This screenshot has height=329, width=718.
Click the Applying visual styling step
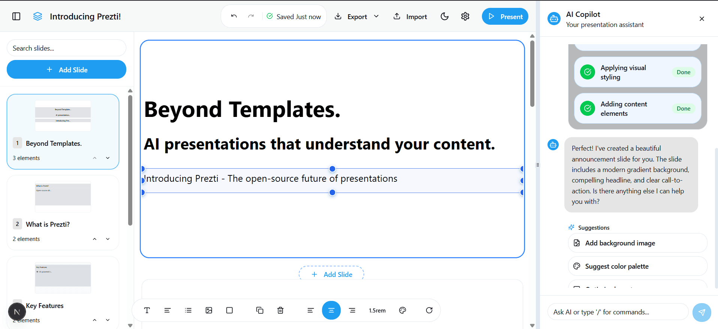coord(637,72)
